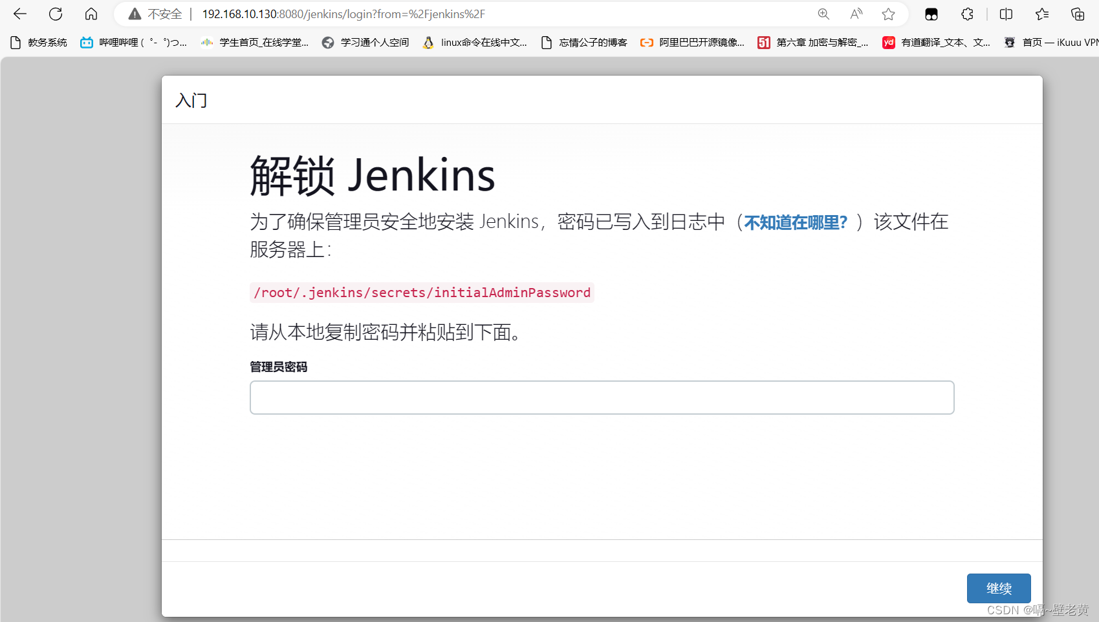Image resolution: width=1099 pixels, height=622 pixels.
Task: Open the 学习通个人空间 bookmark
Action: (365, 43)
